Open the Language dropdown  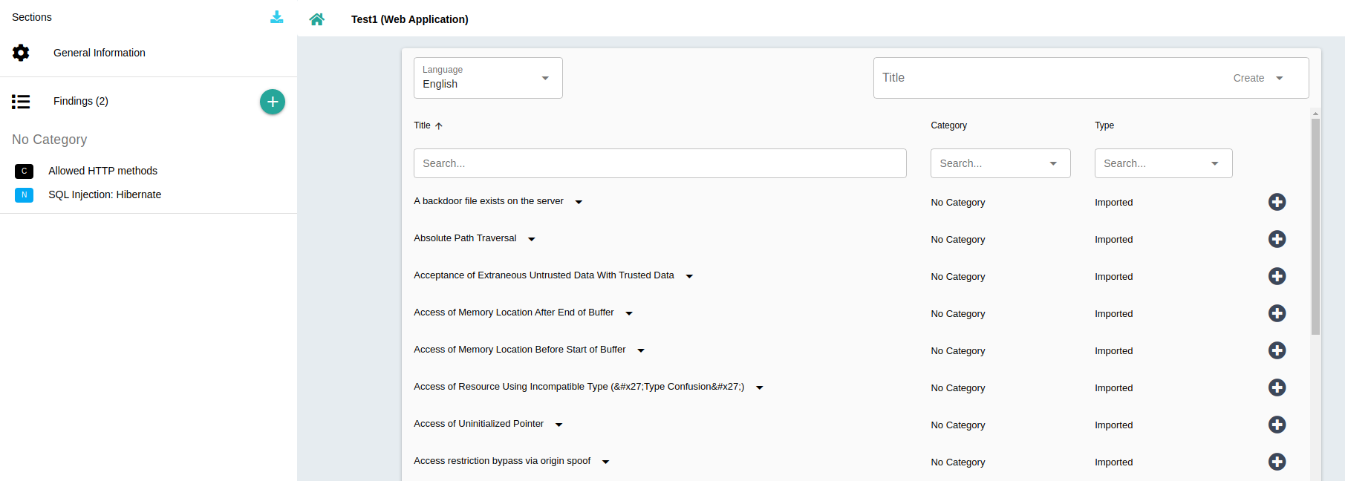point(487,78)
